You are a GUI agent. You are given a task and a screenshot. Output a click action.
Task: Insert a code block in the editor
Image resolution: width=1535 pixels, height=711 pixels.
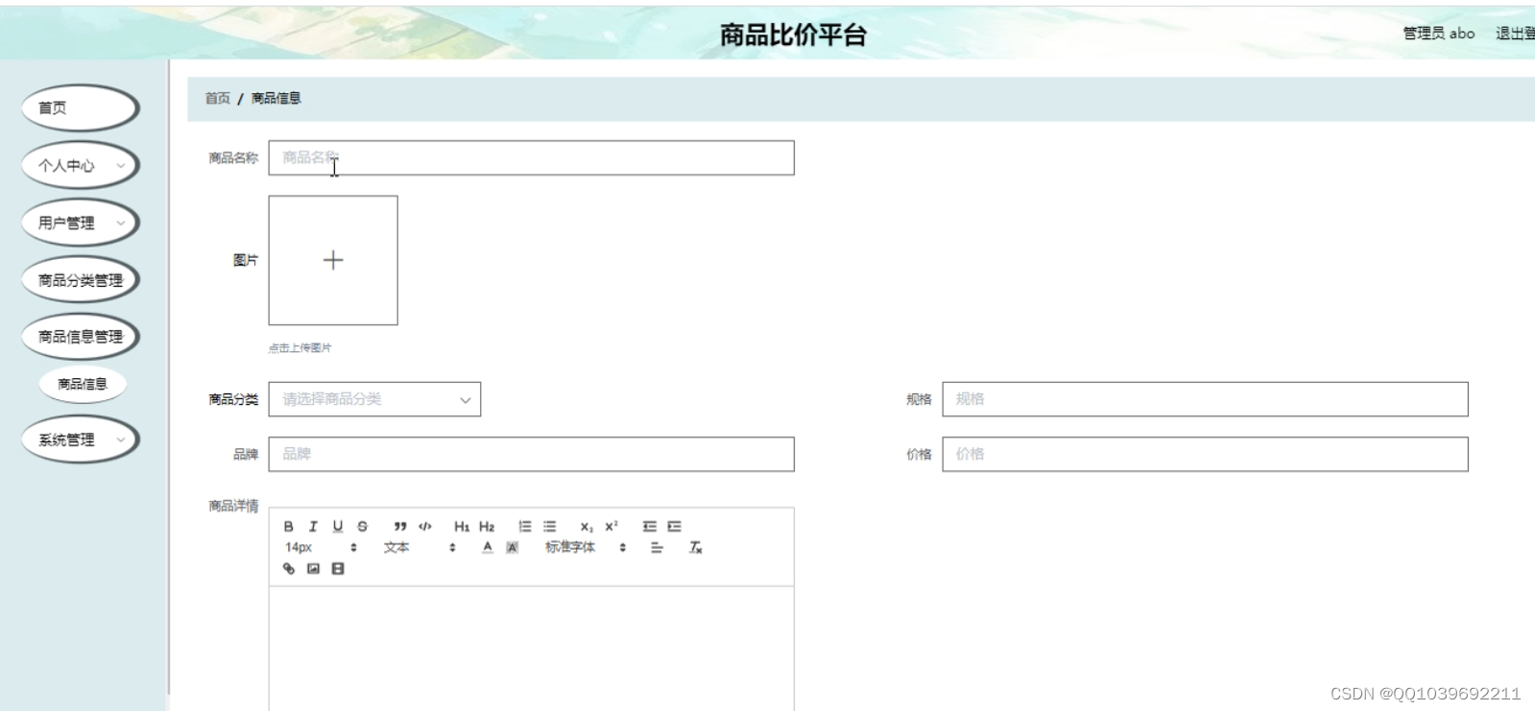[x=425, y=526]
